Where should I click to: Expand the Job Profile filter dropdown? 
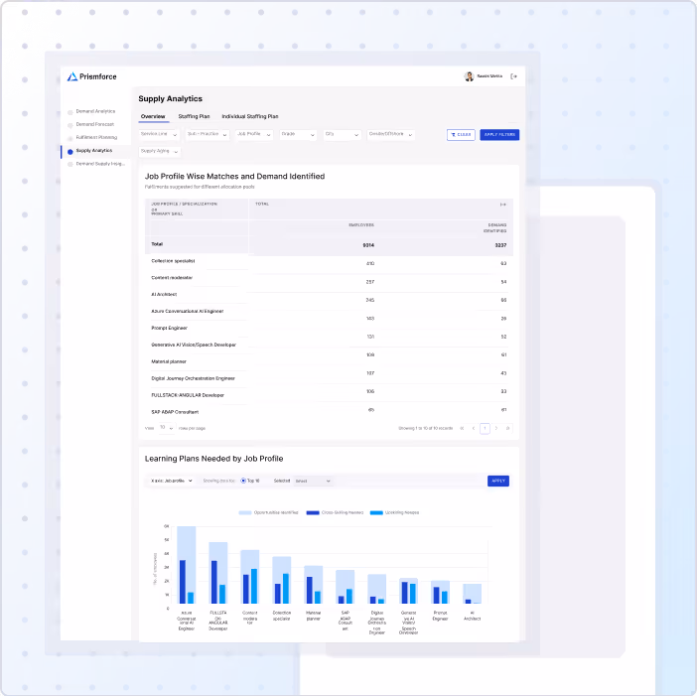254,134
